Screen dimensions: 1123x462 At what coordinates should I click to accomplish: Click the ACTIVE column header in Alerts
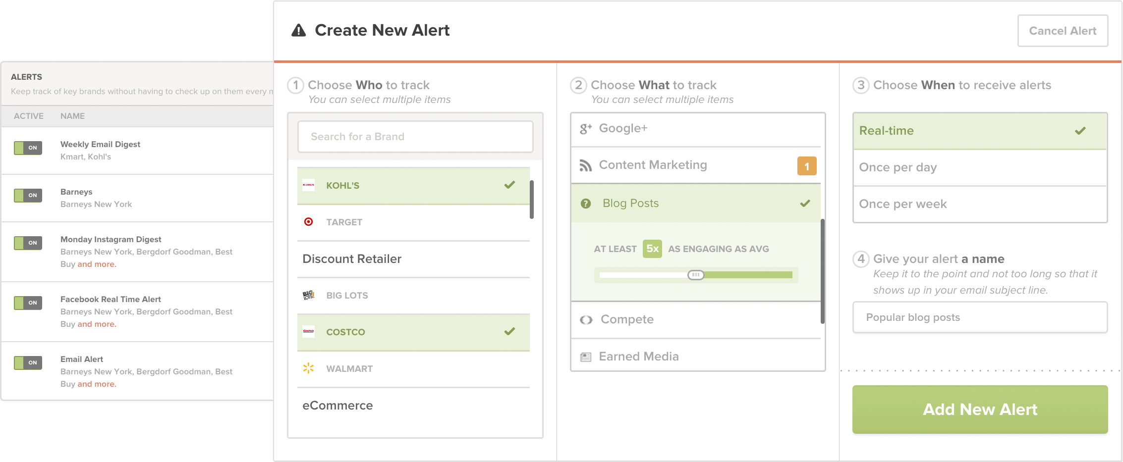tap(29, 116)
